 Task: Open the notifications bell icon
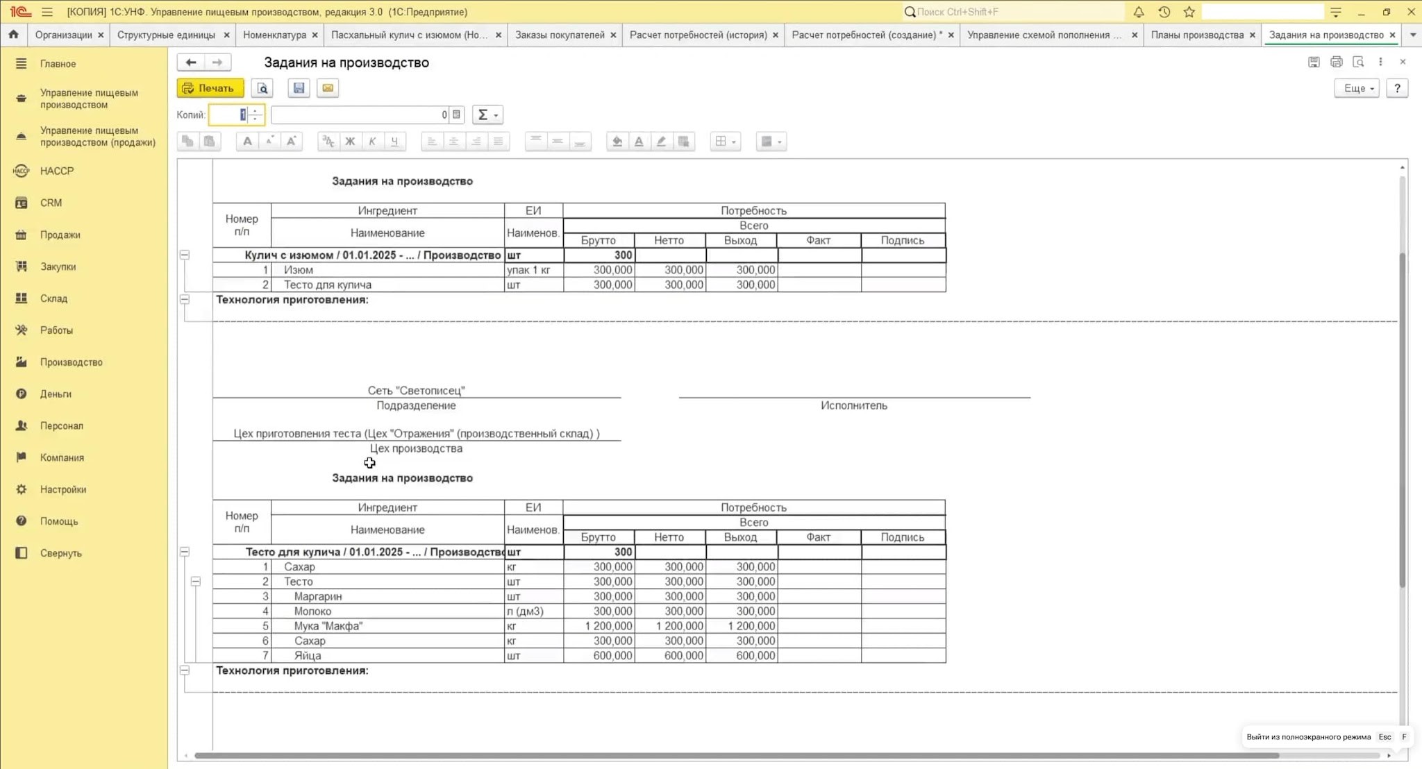[x=1139, y=12]
